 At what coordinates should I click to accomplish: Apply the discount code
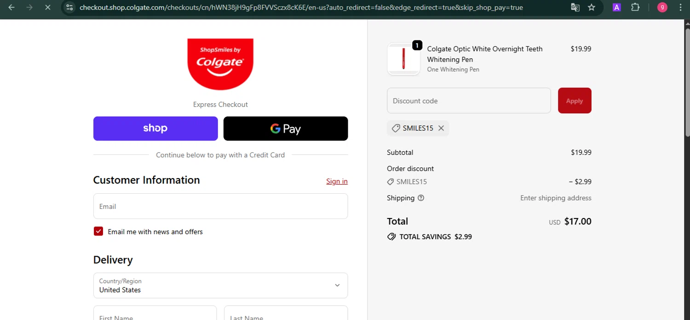[575, 101]
